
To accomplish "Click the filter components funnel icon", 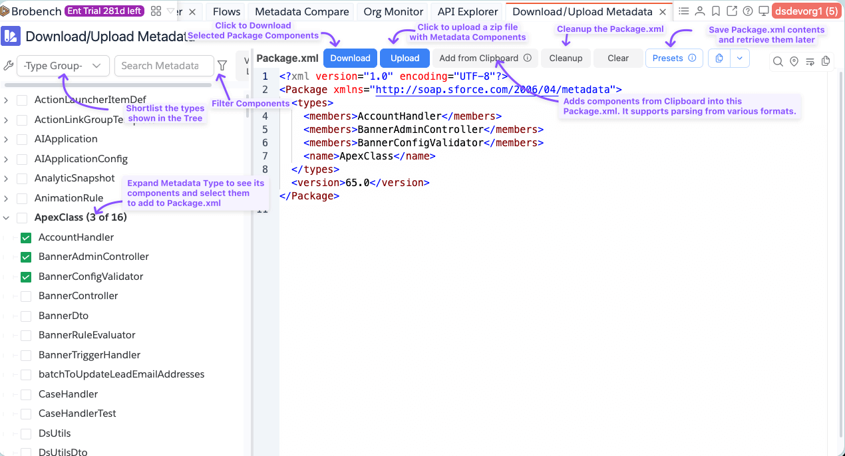I will pyautogui.click(x=222, y=66).
